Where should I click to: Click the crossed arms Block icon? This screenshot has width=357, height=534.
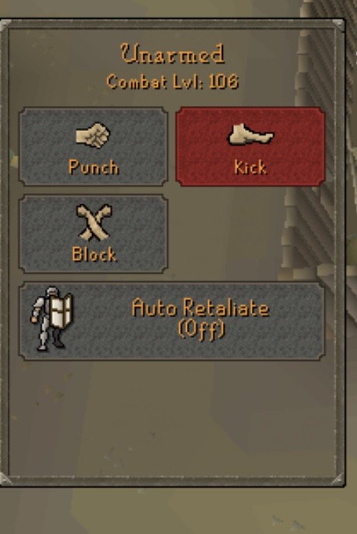93,222
